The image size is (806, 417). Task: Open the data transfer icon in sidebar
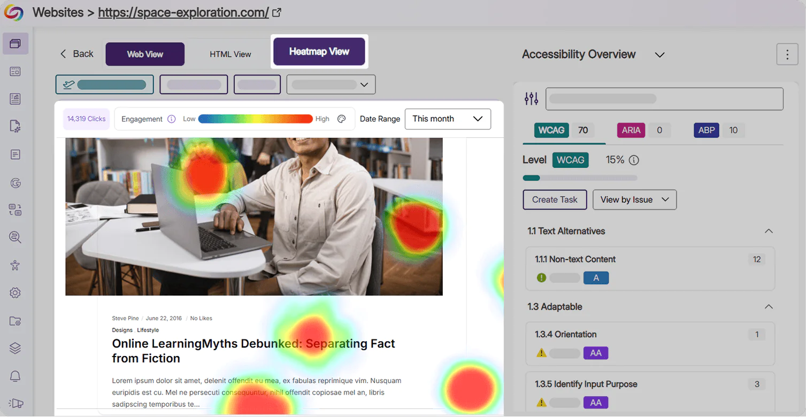pyautogui.click(x=16, y=210)
